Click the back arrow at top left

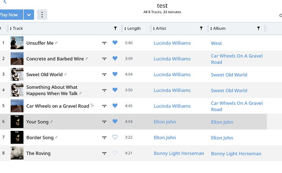[x=5, y=2]
